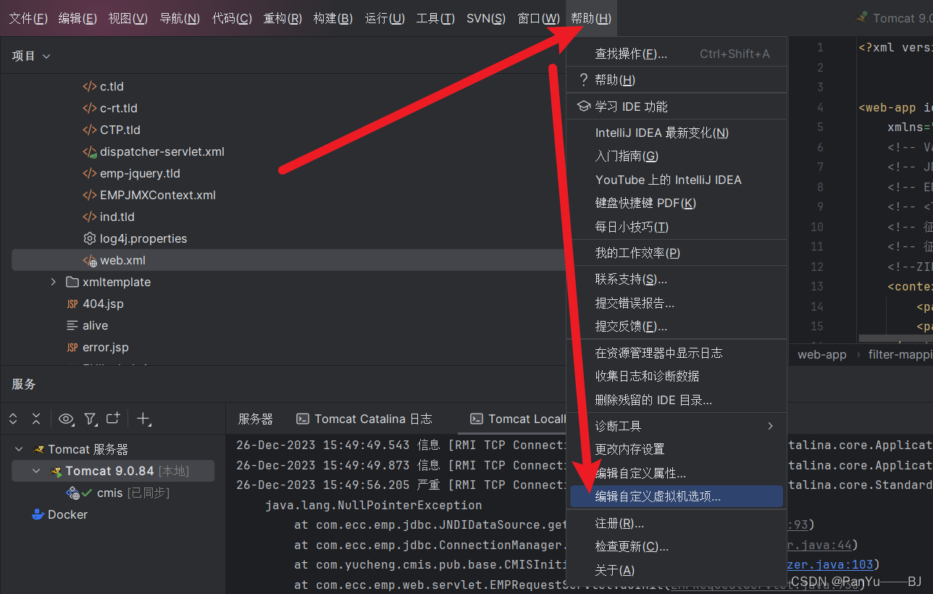Choose 每日小技巧(T)
This screenshot has width=933, height=594.
[677, 227]
